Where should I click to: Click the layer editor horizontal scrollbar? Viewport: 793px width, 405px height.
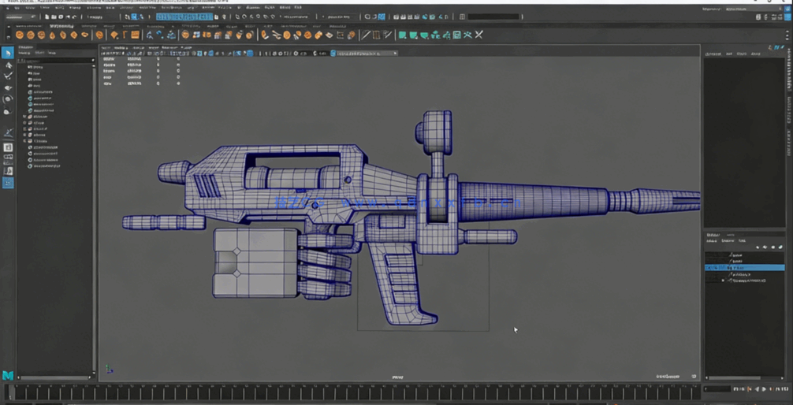coord(743,377)
